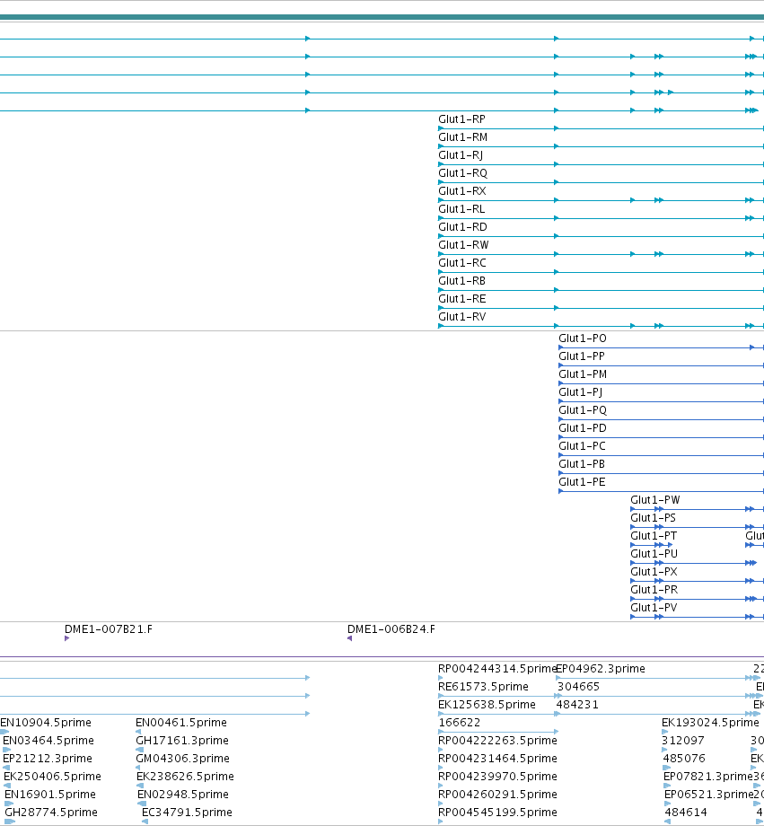Screen dimensions: 764x826
Task: Click the 484614 feature label
Action: [686, 812]
